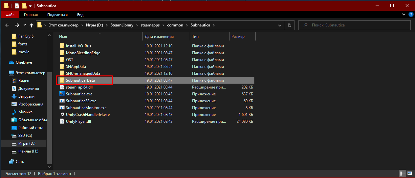Open address bar history dropdown
415x178 pixels.
pyautogui.click(x=279, y=25)
